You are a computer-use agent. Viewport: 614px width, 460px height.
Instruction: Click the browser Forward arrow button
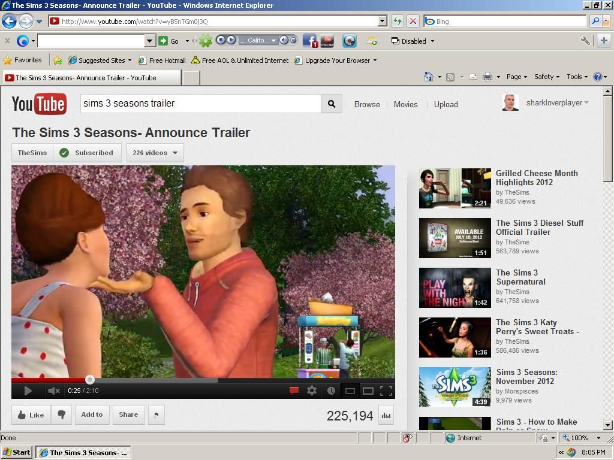coord(26,21)
